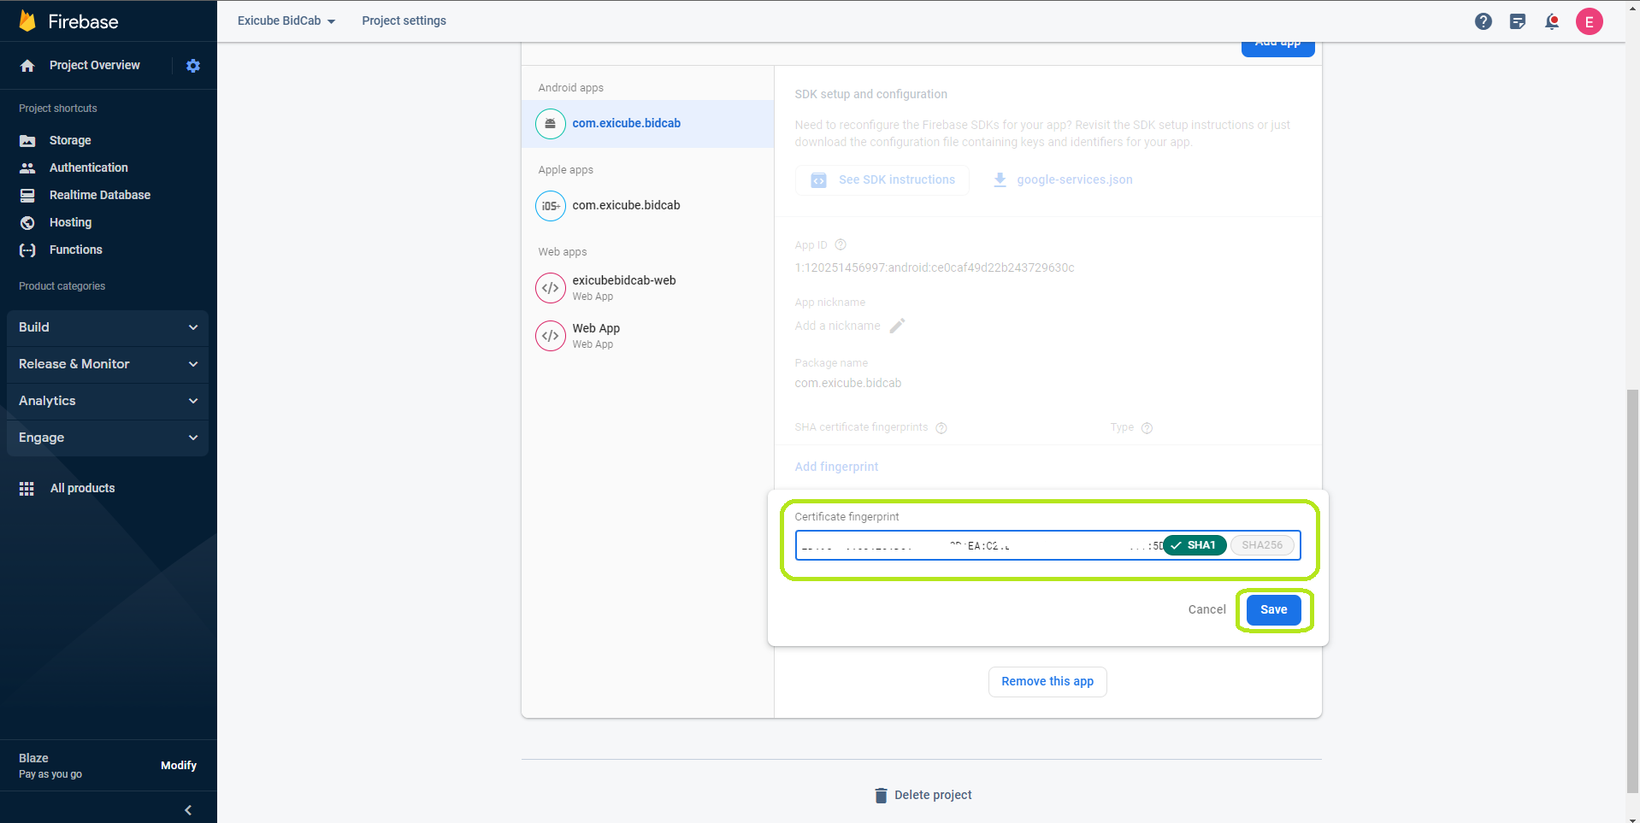1640x823 pixels.
Task: Click the pencil icon to edit nickname
Action: (x=897, y=326)
